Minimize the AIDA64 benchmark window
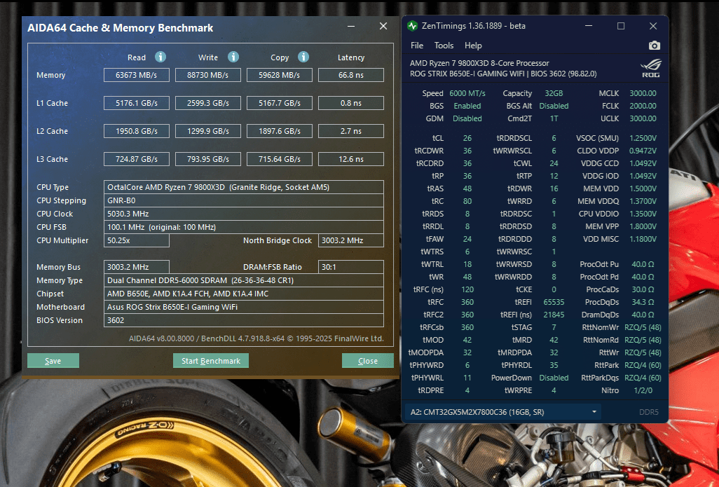The height and width of the screenshot is (487, 719). (x=351, y=26)
